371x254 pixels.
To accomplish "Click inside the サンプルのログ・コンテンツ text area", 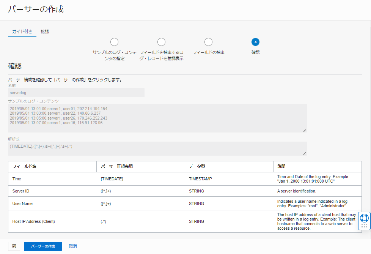I will [157, 118].
